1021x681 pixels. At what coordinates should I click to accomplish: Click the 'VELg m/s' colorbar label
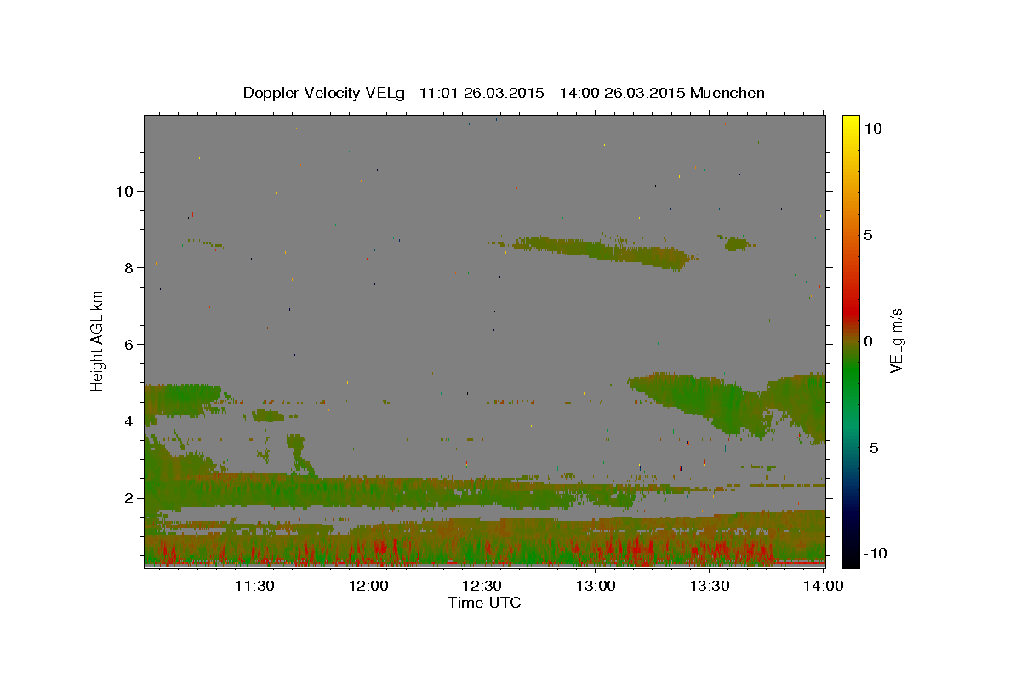896,340
